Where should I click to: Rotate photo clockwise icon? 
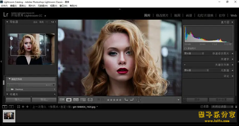pos(132,100)
